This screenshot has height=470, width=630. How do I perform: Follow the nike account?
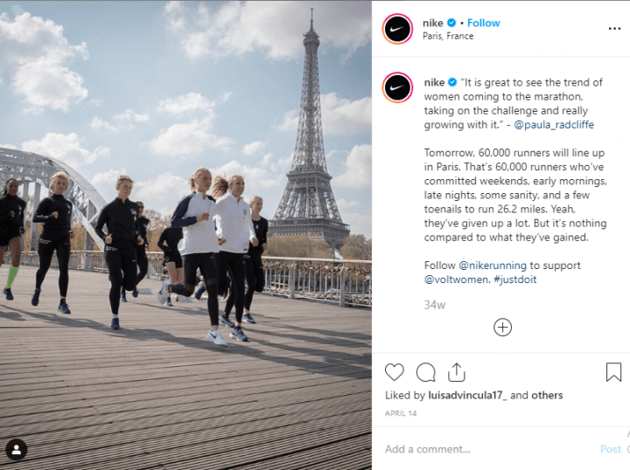483,23
